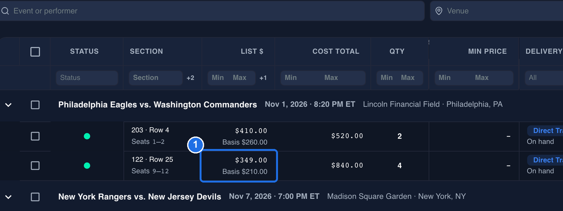Click the search magnifier icon
563x211 pixels.
click(5, 11)
